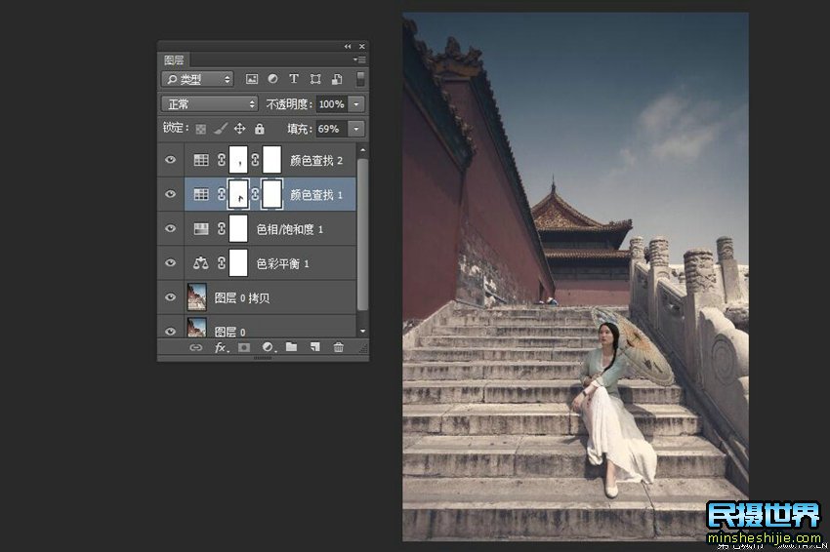Select the 色相/饱和度 1 layer name
This screenshot has width=830, height=552.
click(290, 229)
